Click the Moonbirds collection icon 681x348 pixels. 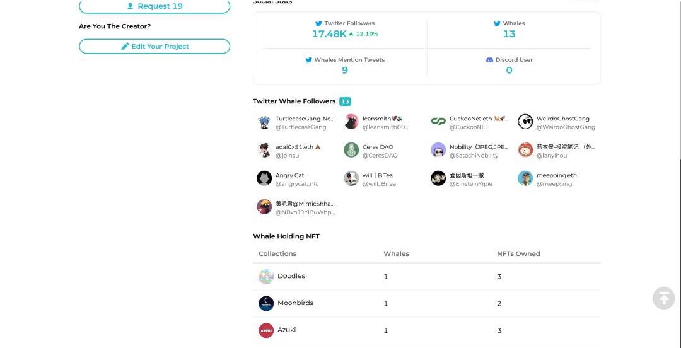[x=266, y=304]
